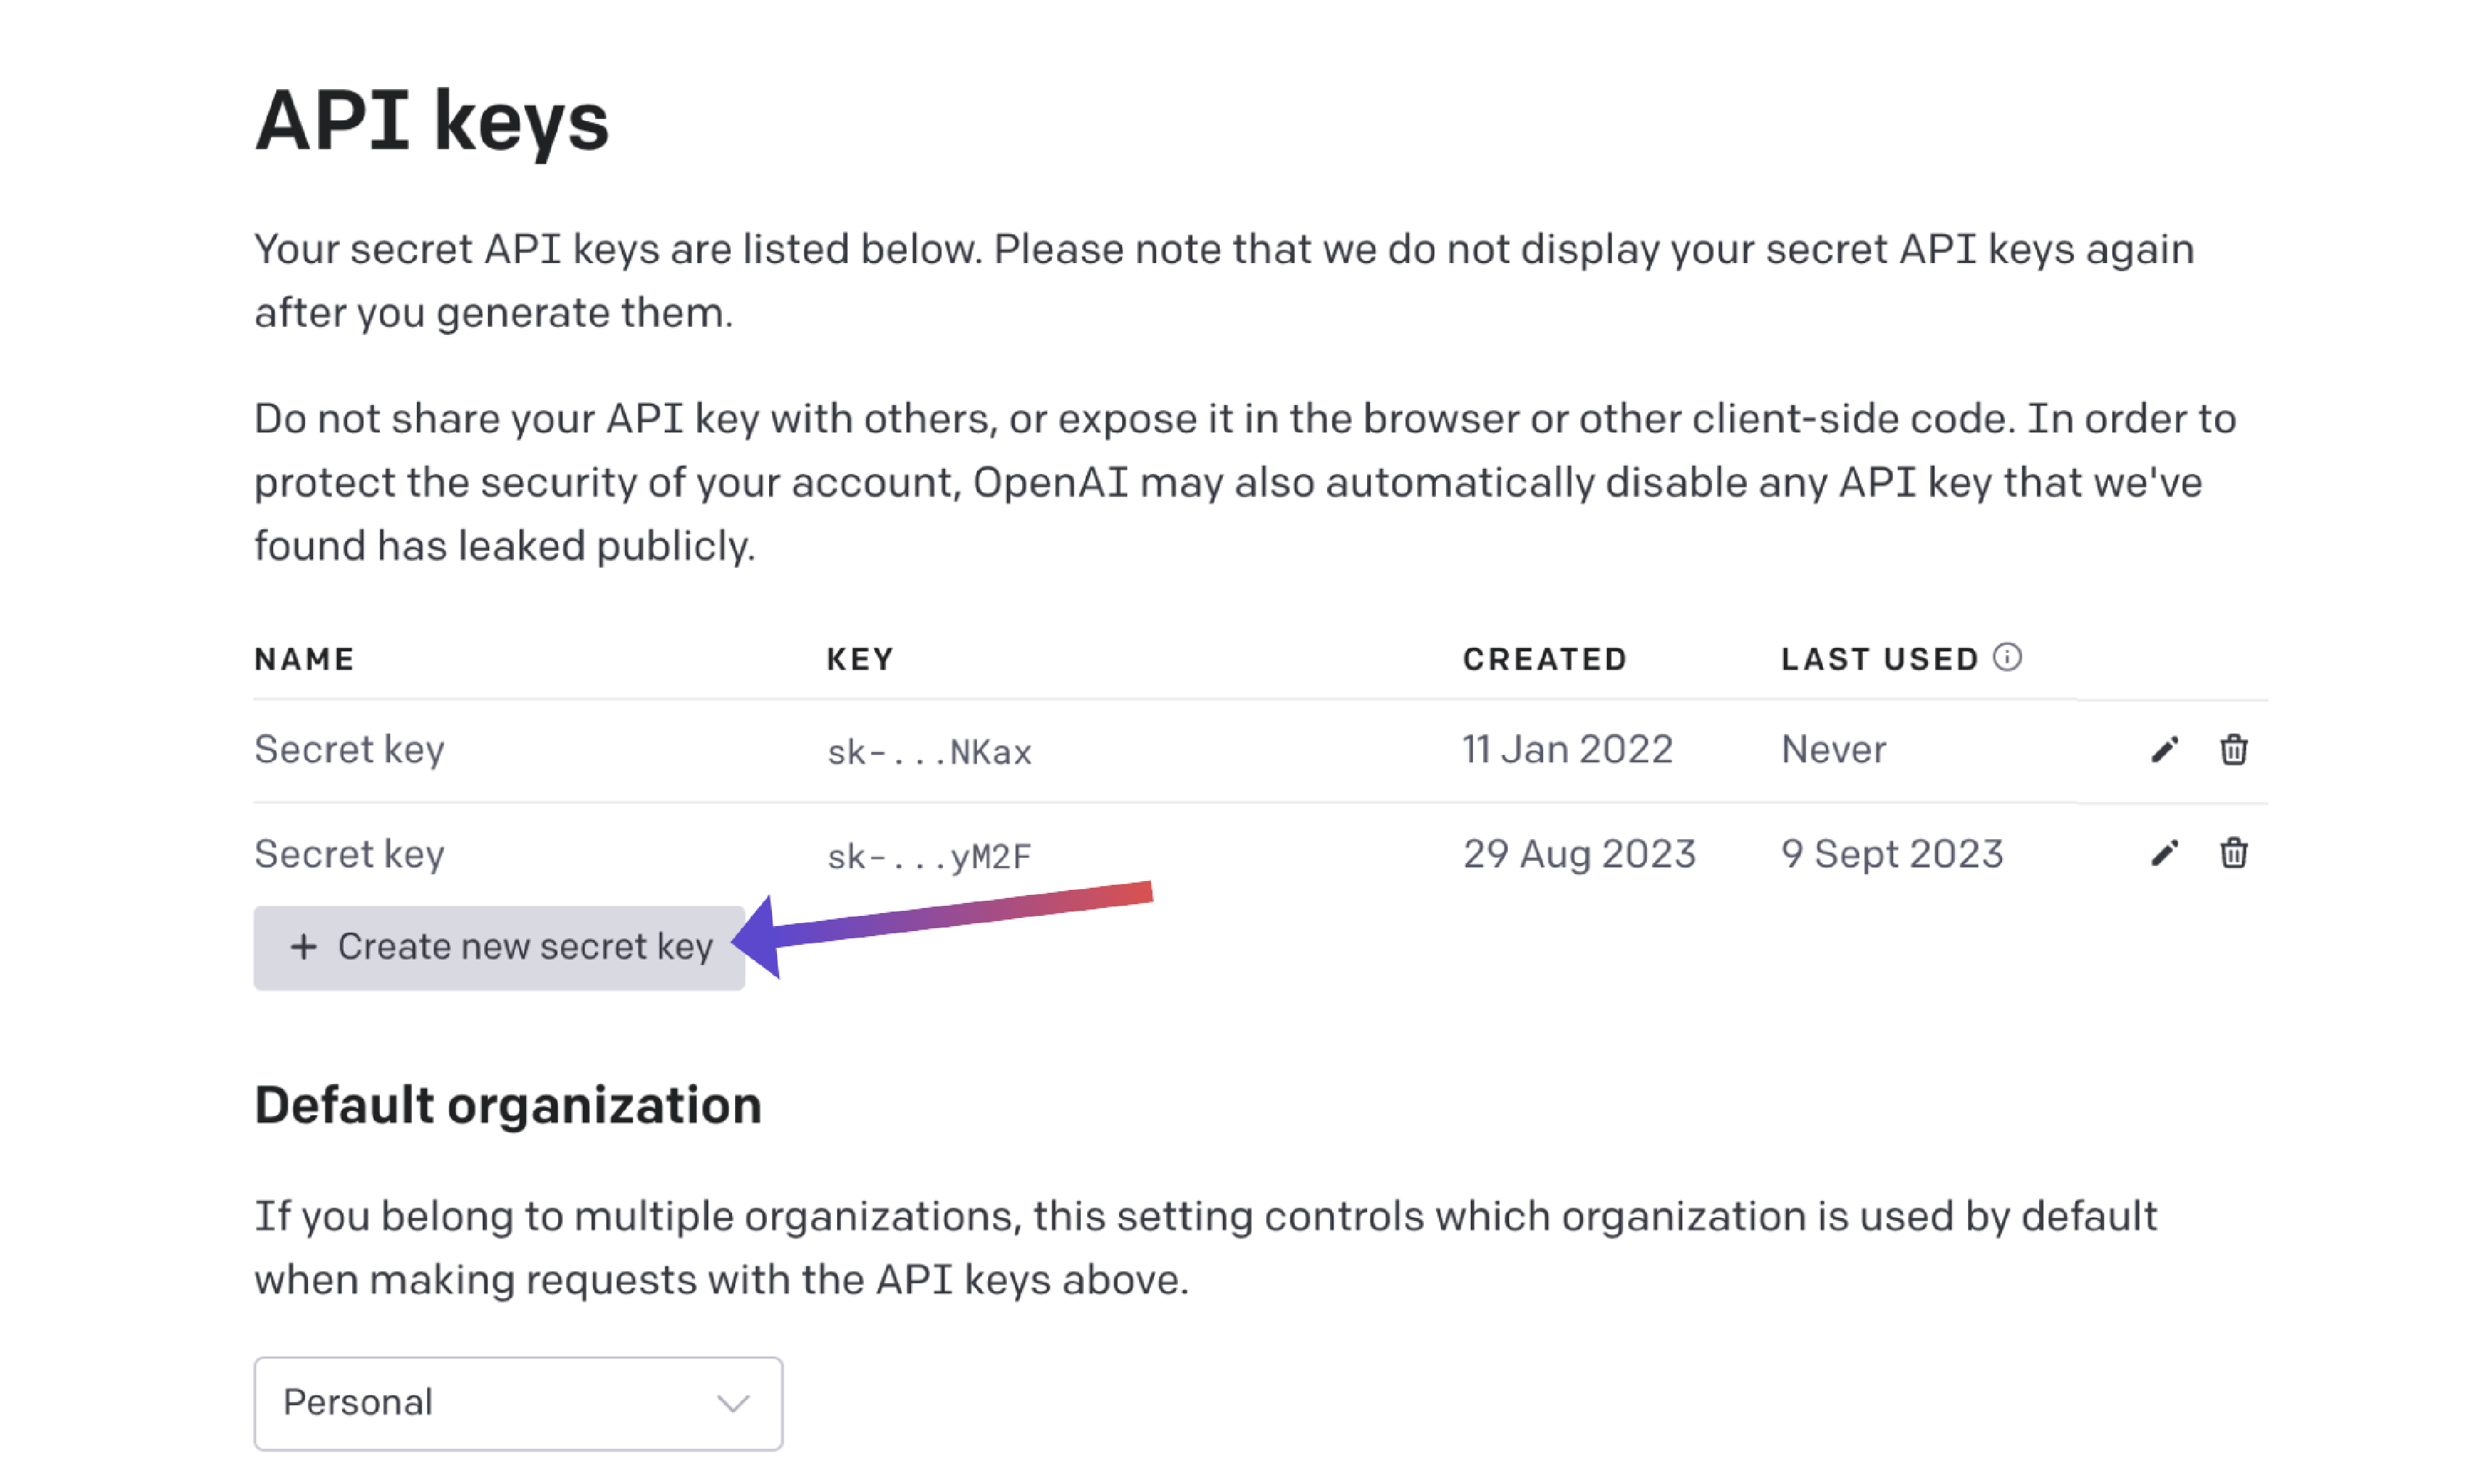Click the Never last used value
2471x1484 pixels.
click(x=1833, y=749)
